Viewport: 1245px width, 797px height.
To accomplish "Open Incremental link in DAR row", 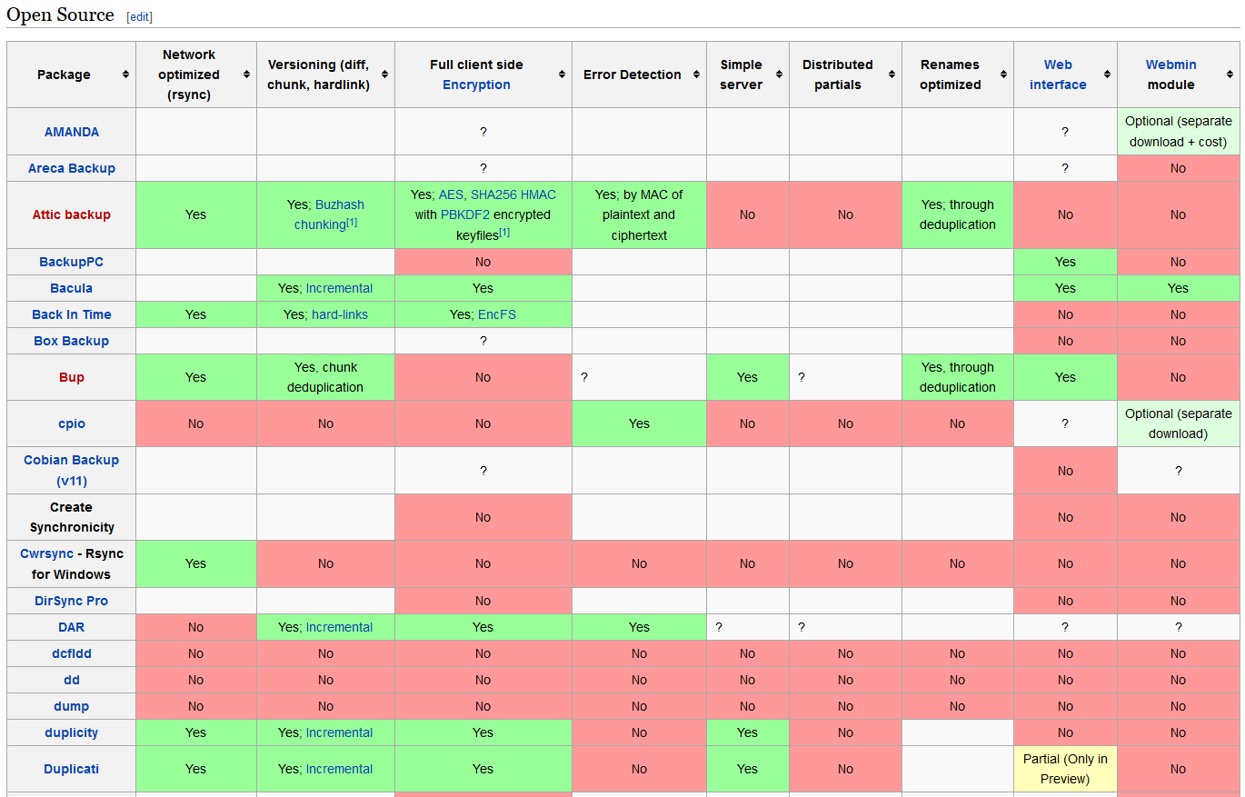I will [339, 627].
